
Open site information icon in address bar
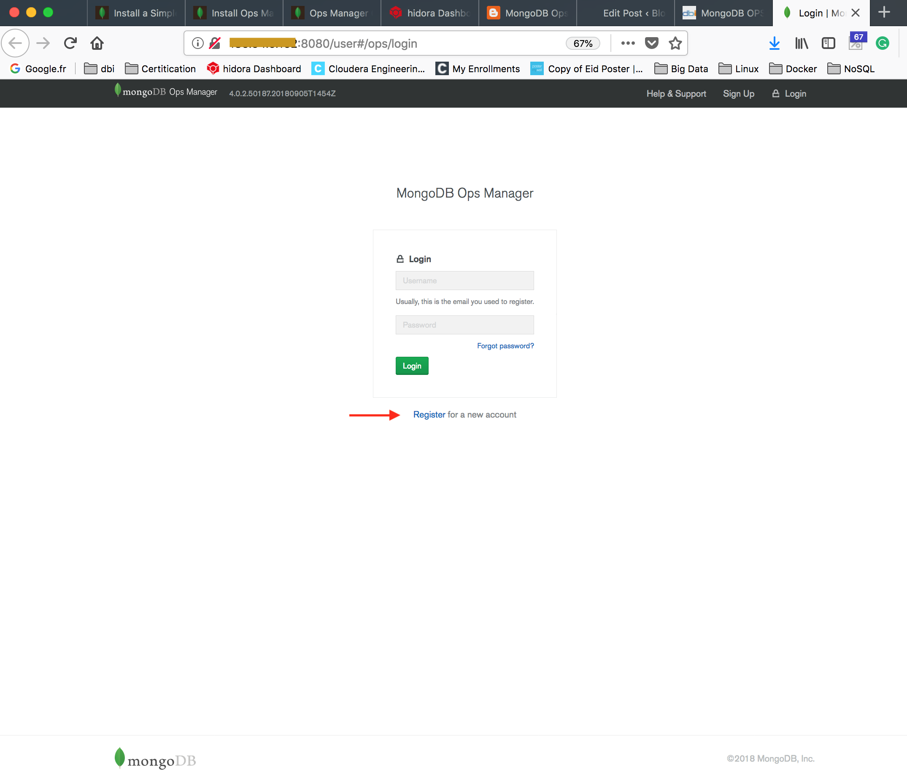pyautogui.click(x=198, y=43)
